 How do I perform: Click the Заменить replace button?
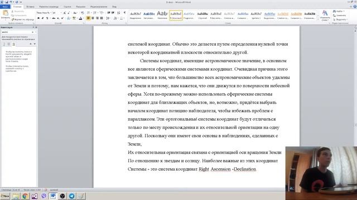pyautogui.click(x=339, y=16)
